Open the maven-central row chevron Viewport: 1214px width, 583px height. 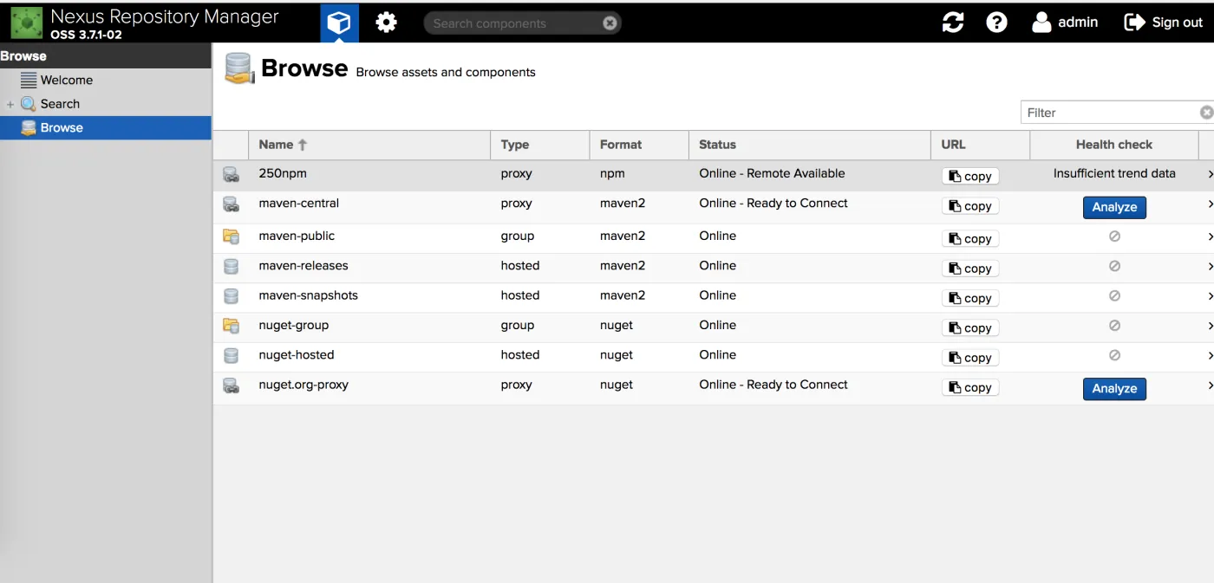click(x=1210, y=205)
